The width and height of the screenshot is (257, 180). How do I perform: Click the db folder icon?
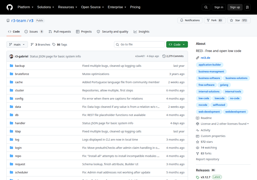(11, 115)
